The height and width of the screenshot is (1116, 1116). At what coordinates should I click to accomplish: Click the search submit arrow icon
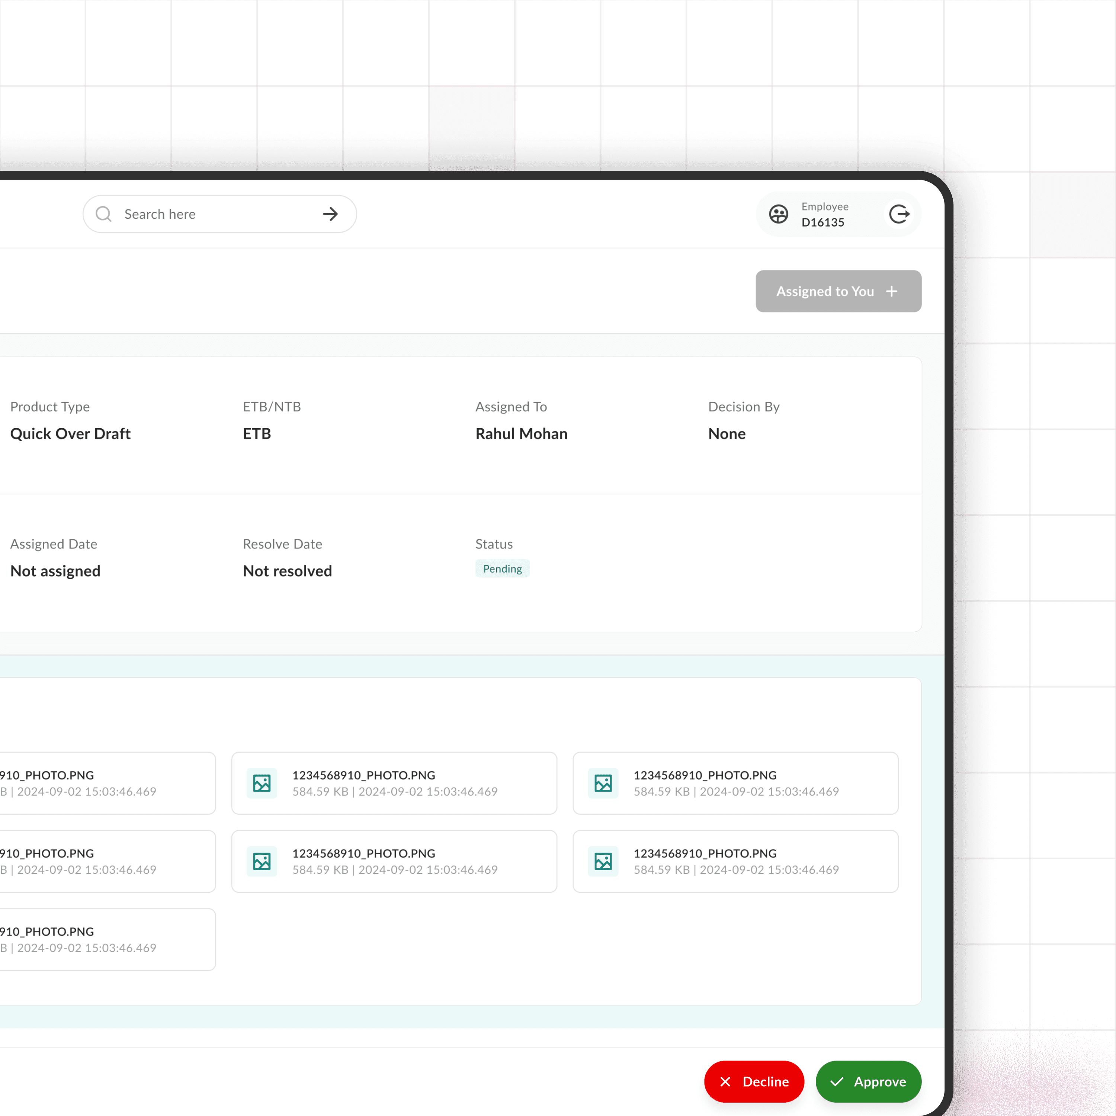point(330,214)
